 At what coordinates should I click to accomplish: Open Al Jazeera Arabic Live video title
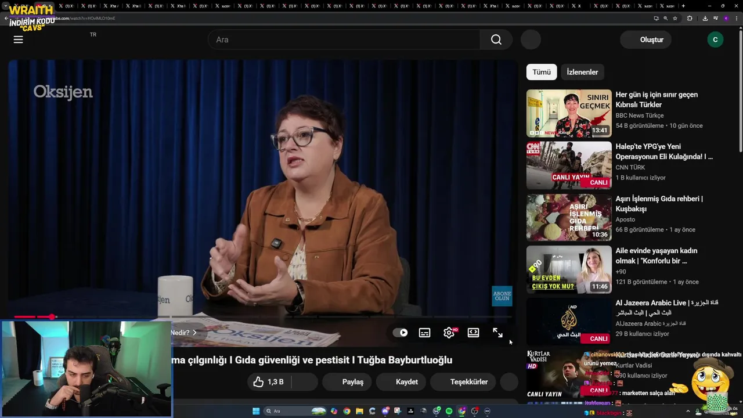click(x=666, y=308)
